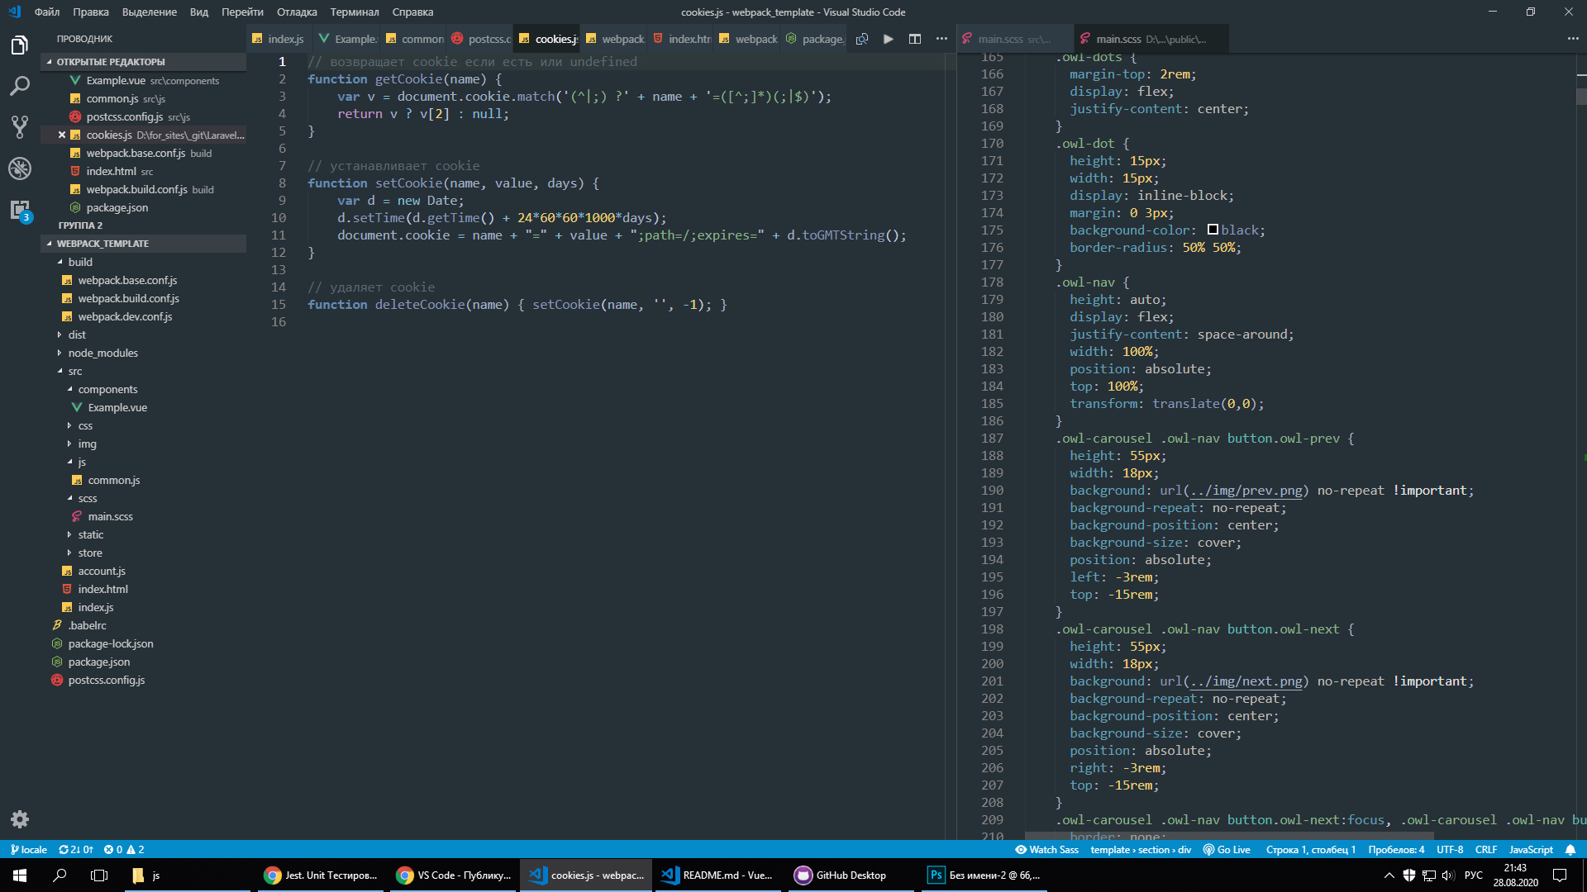Open Extensions view with badge
This screenshot has height=892, width=1587.
pos(20,210)
